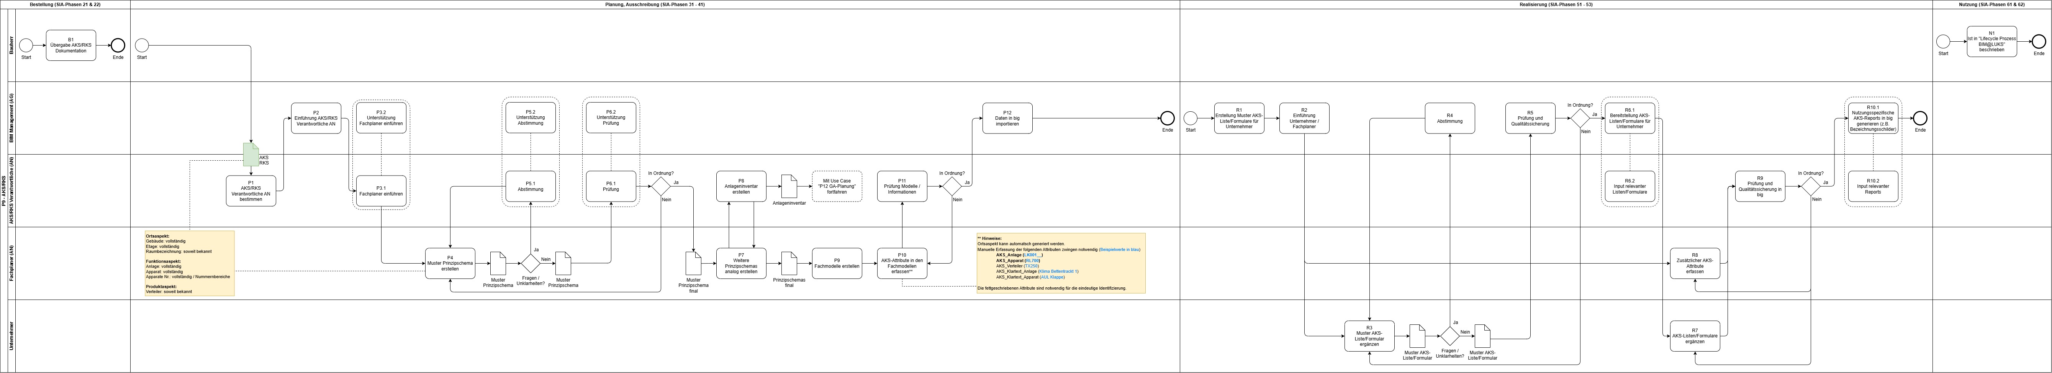2052x373 pixels.
Task: Select task P9 Fachmodelle erstellen
Action: (x=837, y=263)
